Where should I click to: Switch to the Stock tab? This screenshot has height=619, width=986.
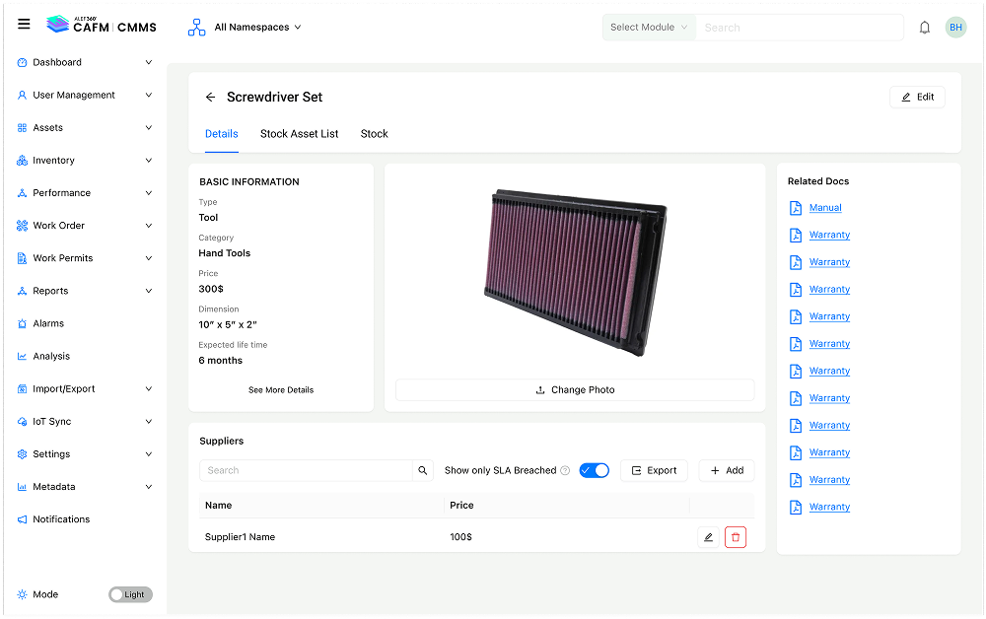[374, 134]
